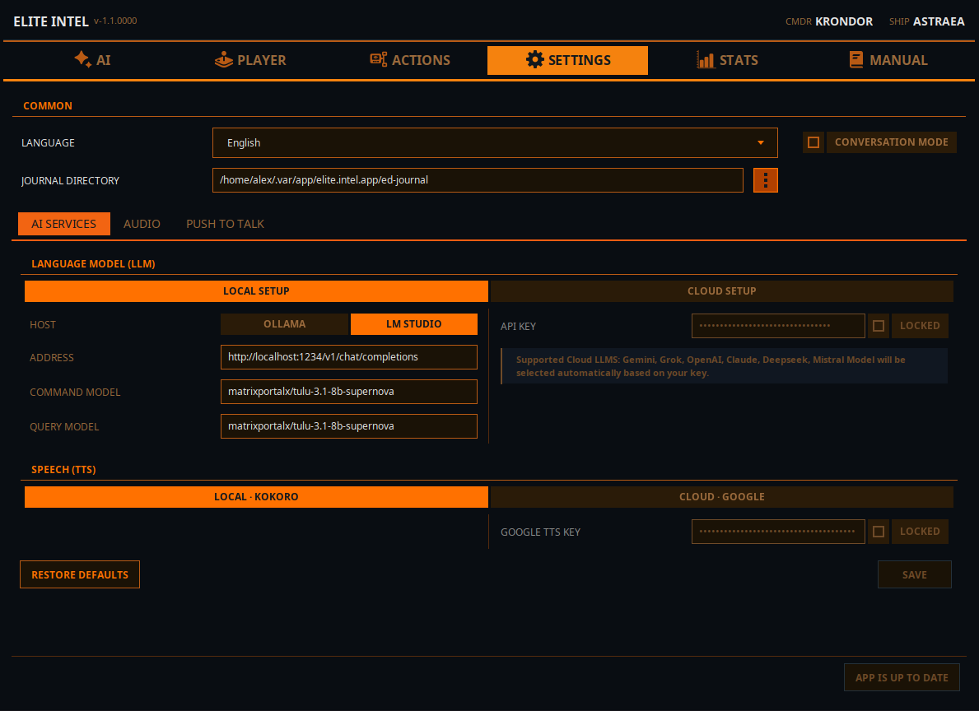Click the CMDR KRONDOR name text
Screen dimensions: 979x711
pos(843,21)
